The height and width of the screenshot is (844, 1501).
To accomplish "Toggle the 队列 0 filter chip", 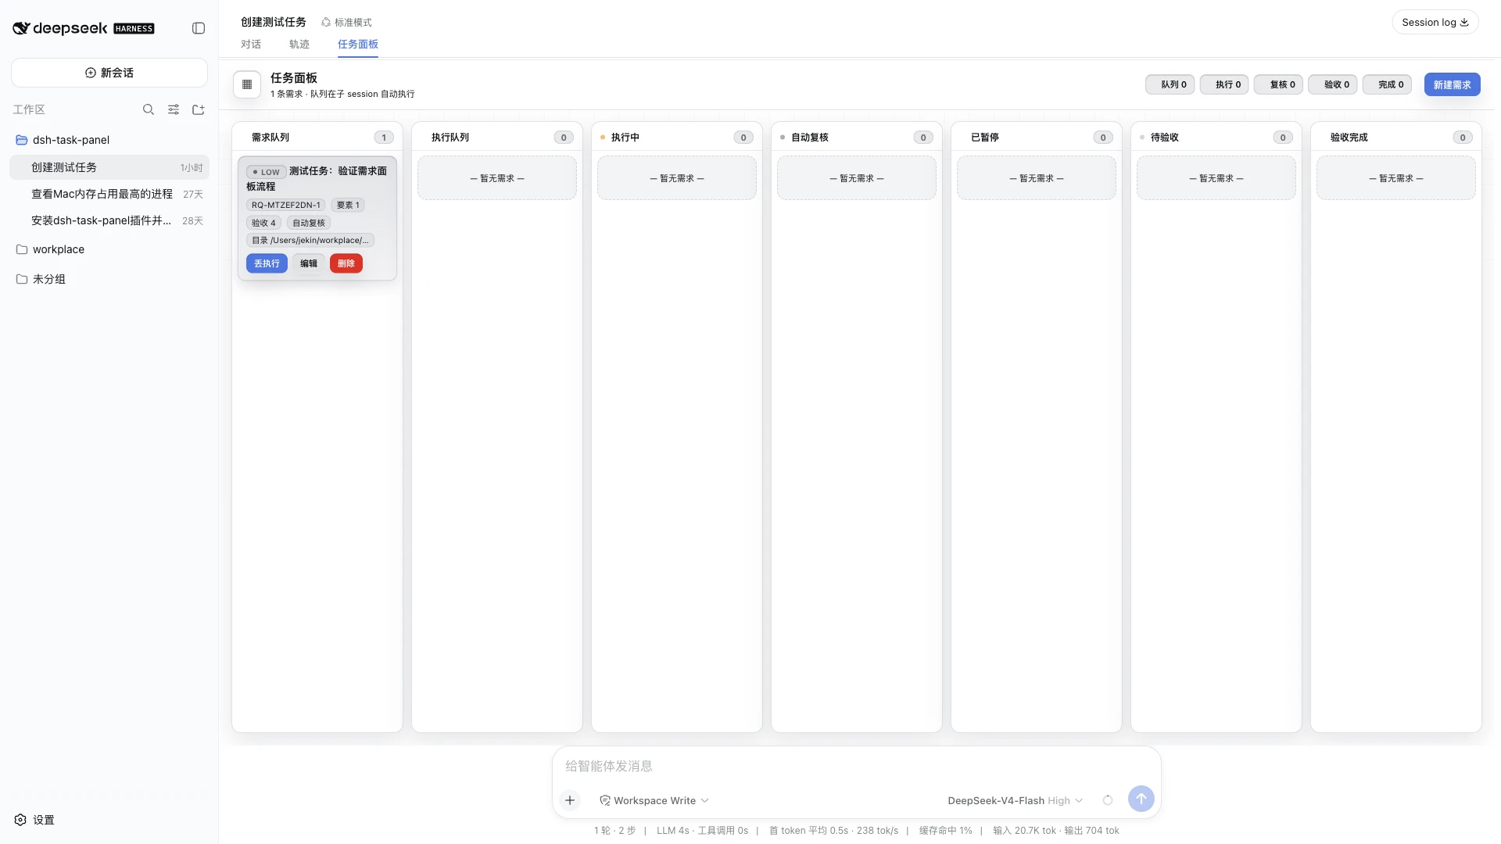I will 1170,84.
